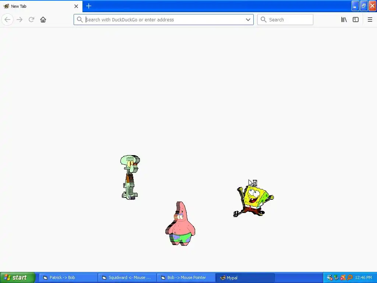Open the Library menu icon
The height and width of the screenshot is (283, 377).
point(344,20)
